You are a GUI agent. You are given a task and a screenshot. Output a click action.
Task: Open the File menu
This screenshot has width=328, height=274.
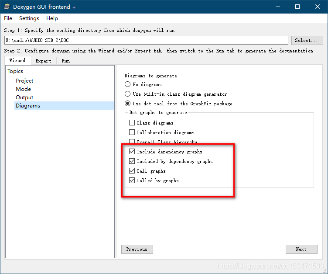point(8,18)
